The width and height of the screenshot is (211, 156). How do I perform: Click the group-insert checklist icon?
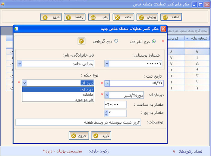81,41
